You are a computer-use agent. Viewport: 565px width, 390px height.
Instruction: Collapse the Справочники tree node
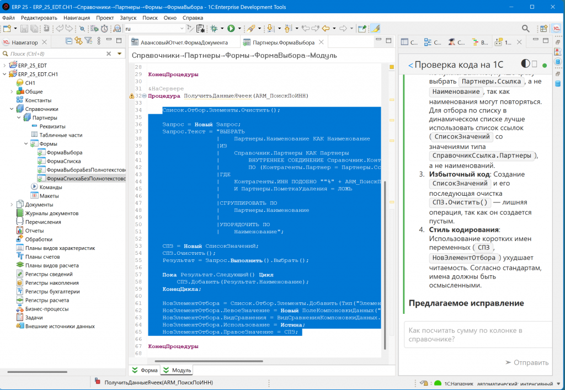point(12,109)
